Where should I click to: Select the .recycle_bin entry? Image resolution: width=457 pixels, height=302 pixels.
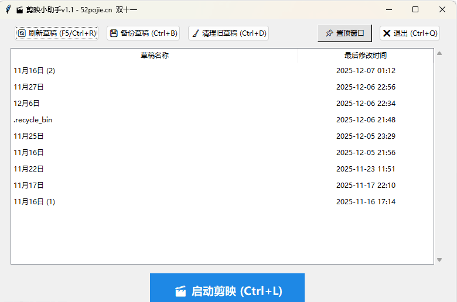click(x=222, y=120)
